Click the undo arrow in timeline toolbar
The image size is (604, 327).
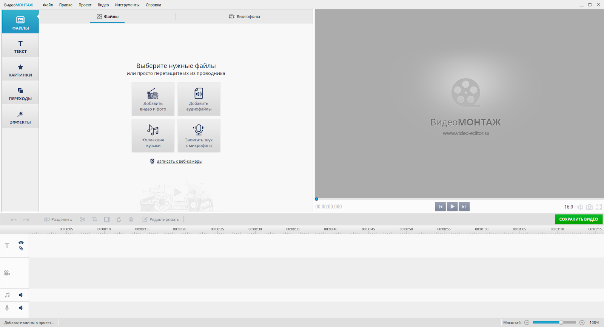coord(14,219)
